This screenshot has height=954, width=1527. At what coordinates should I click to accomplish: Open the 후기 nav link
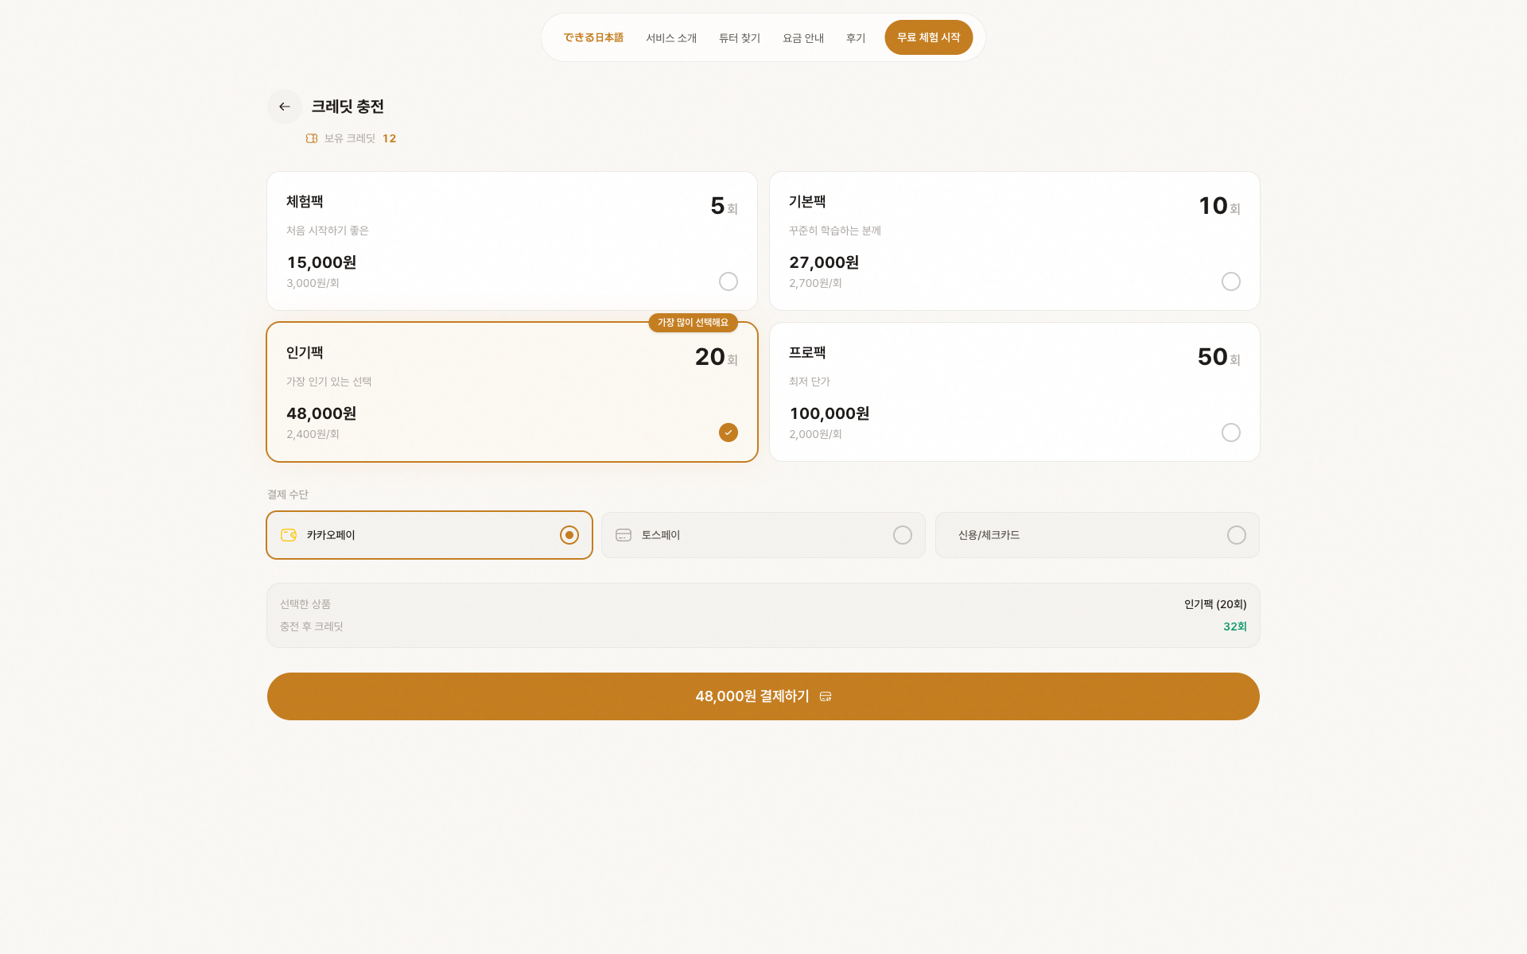click(856, 38)
